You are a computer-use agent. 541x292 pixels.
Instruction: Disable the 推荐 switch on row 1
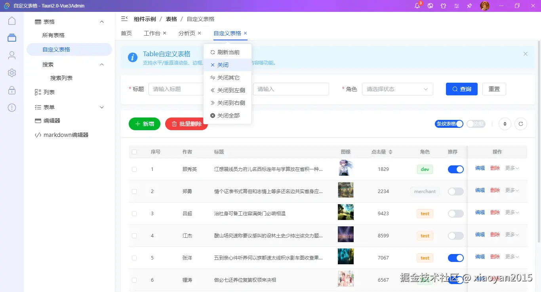point(455,169)
